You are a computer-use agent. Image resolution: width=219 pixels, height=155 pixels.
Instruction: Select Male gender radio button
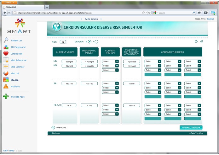click(x=90, y=41)
